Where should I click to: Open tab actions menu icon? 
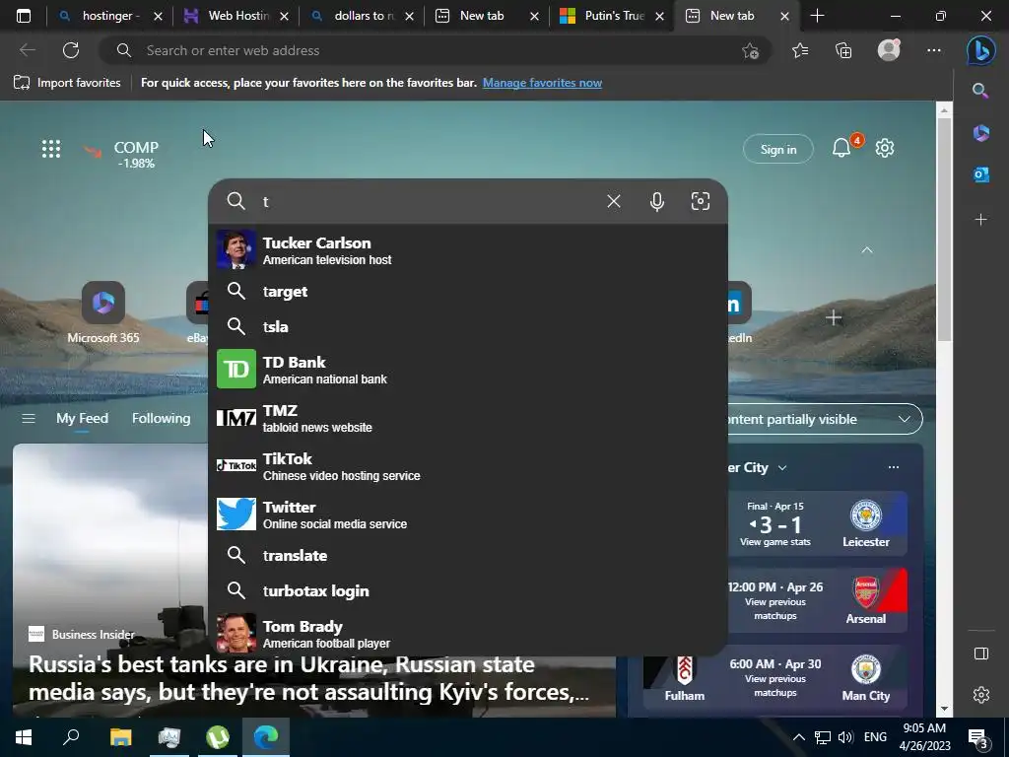24,16
